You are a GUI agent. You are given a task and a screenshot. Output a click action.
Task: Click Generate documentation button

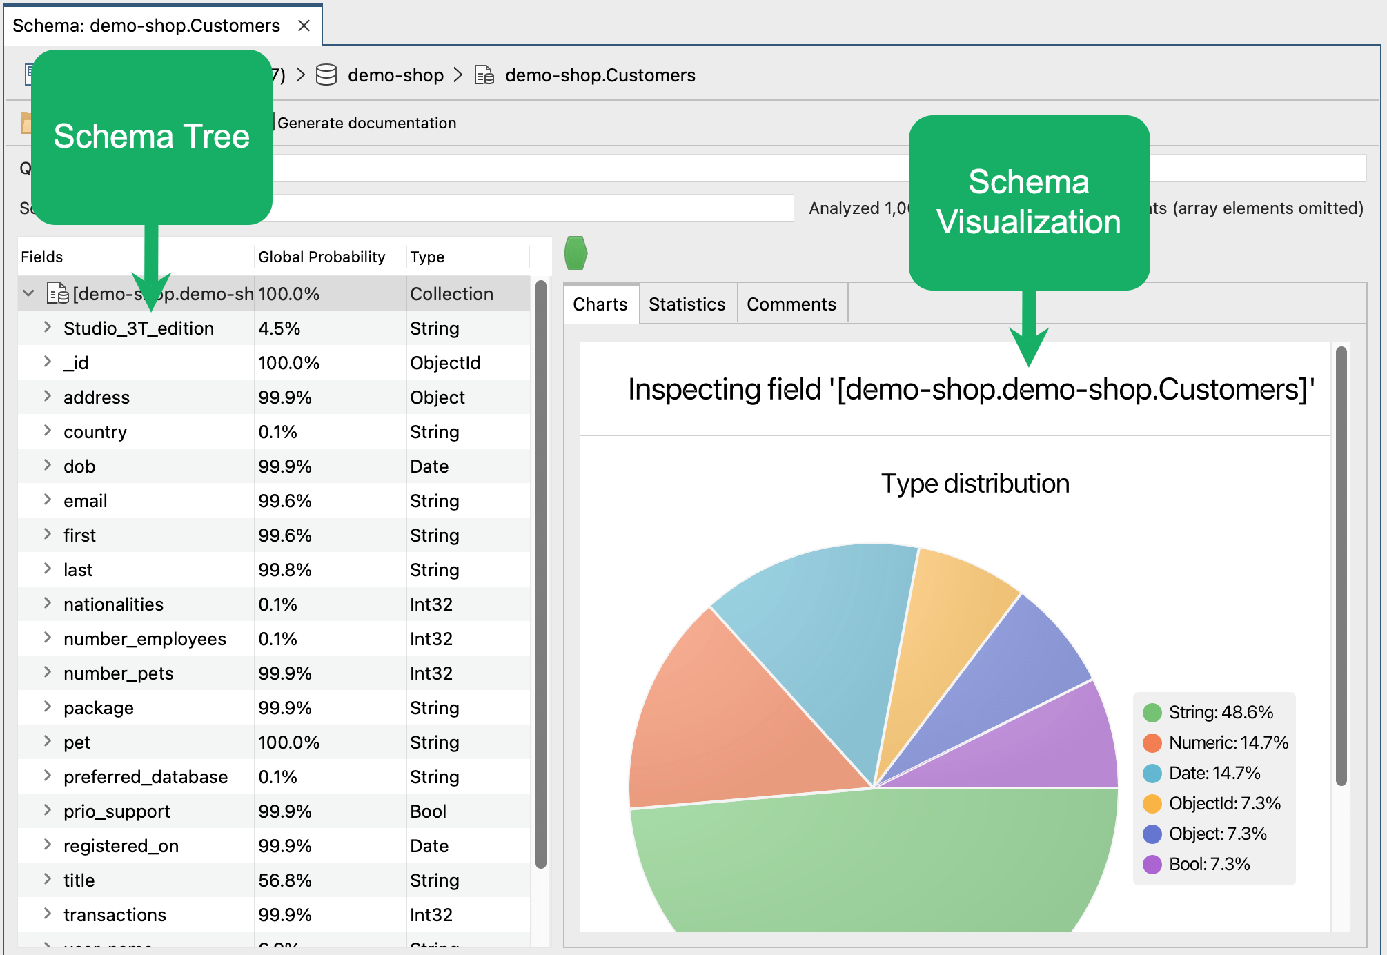[366, 123]
